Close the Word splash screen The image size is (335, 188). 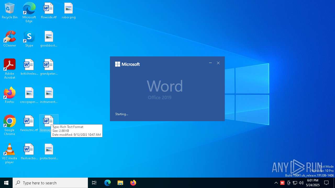pyautogui.click(x=218, y=63)
